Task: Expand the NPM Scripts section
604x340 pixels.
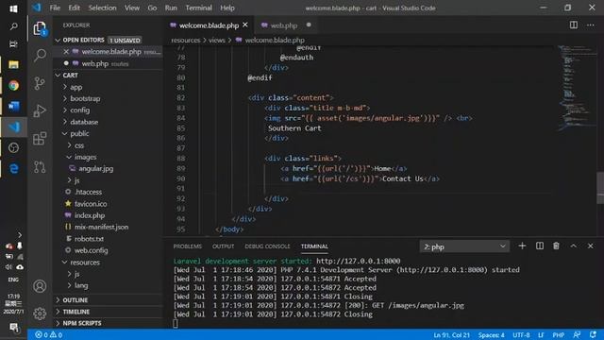Action: pos(82,323)
